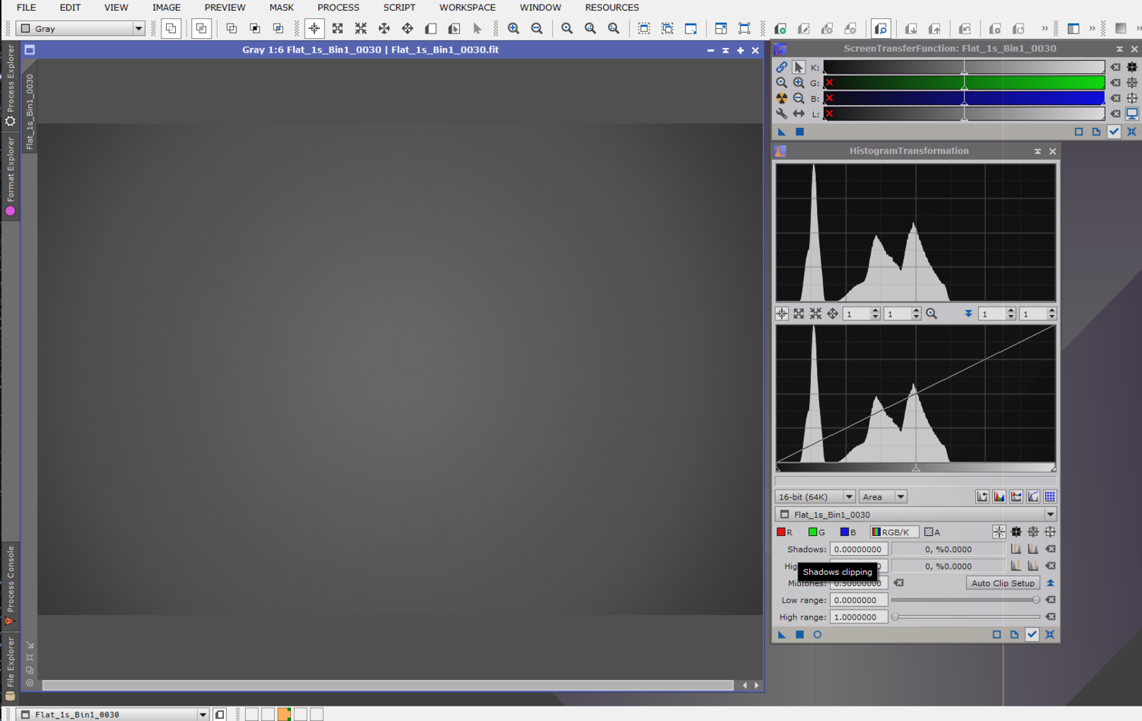Viewport: 1142px width, 721px height.
Task: Reset the Midtones balance value
Action: point(899,583)
